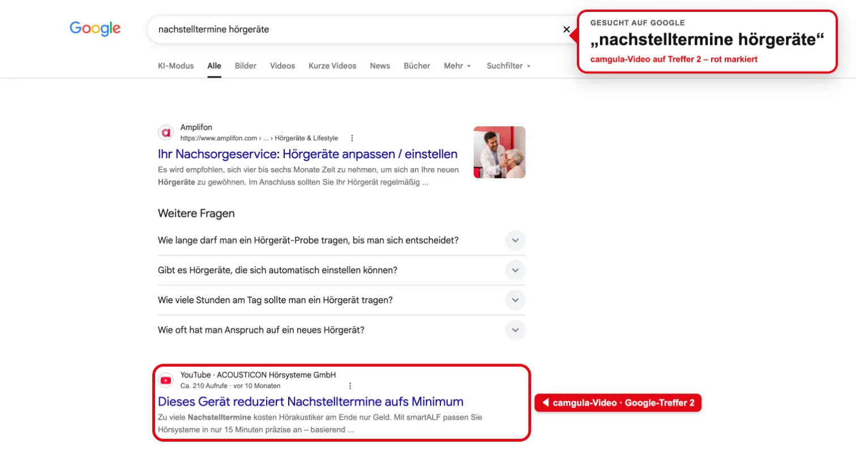Screen dimensions: 856x449
Task: Switch to the KI-Modus tab
Action: tap(176, 66)
